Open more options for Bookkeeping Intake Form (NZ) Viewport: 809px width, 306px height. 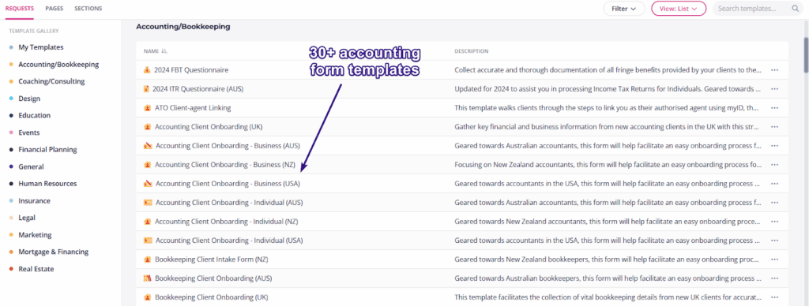(774, 259)
